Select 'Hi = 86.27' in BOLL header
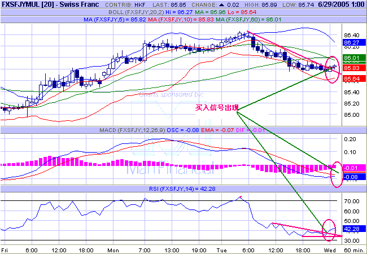 (x=180, y=12)
